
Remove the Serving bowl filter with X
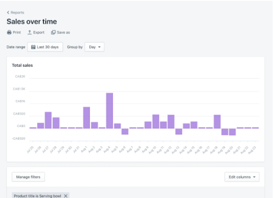pos(66,196)
